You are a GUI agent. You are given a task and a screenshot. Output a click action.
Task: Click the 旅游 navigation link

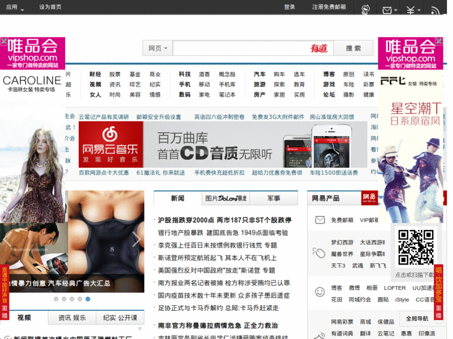[x=259, y=84]
